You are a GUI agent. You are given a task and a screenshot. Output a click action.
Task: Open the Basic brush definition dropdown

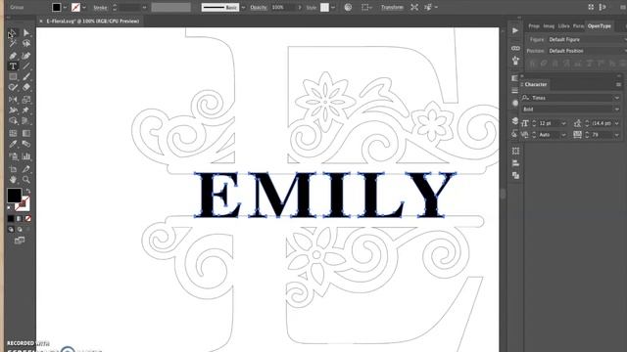[243, 7]
